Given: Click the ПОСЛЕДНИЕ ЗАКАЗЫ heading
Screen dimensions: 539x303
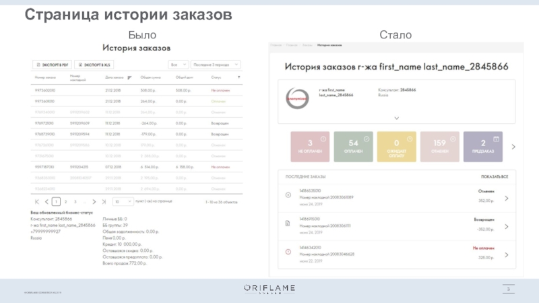Looking at the screenshot, I should (x=305, y=176).
